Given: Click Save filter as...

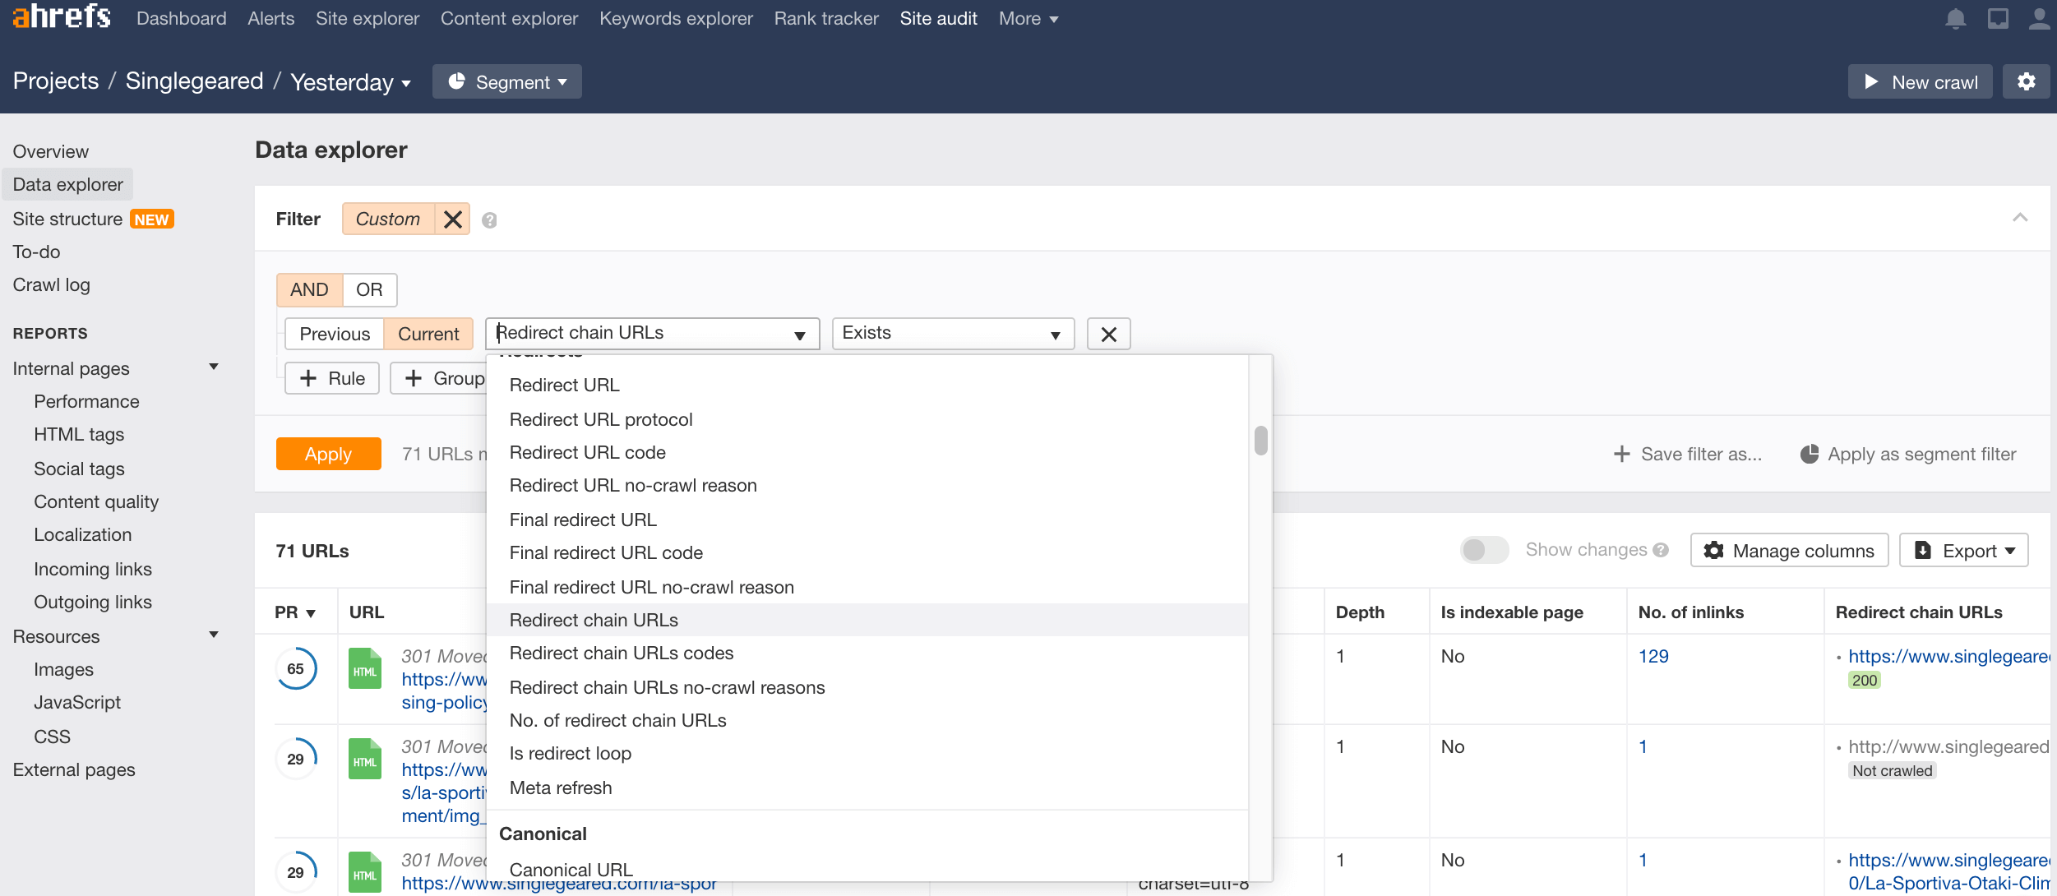Looking at the screenshot, I should pyautogui.click(x=1687, y=454).
